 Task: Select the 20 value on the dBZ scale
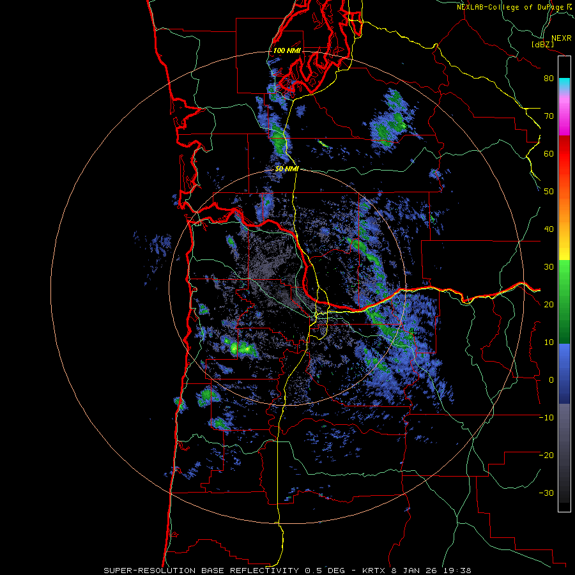549,305
